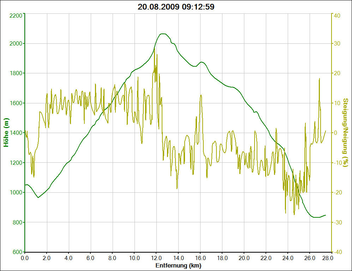This screenshot has width=352, height=271.
Task: Click the chart title date 20.08.2009 09:12:59
Action: [176, 7]
